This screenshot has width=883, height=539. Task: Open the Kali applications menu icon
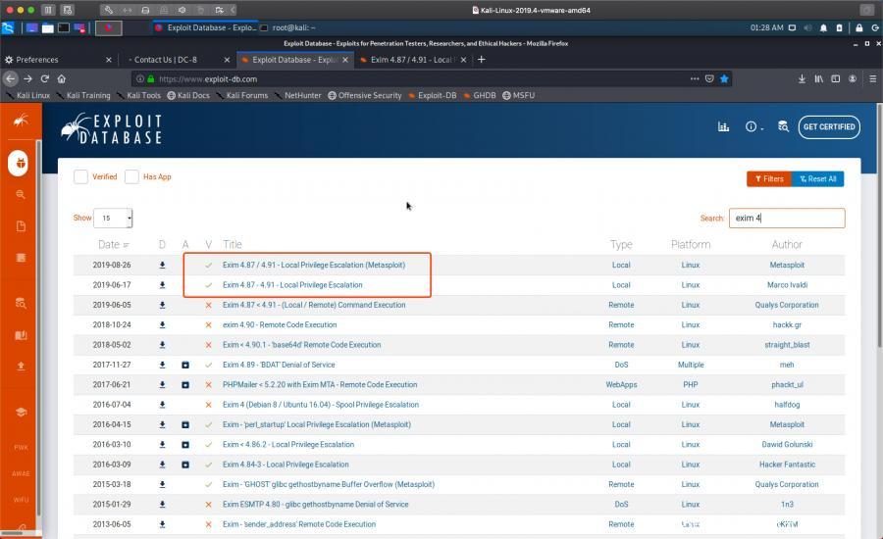tap(8, 27)
